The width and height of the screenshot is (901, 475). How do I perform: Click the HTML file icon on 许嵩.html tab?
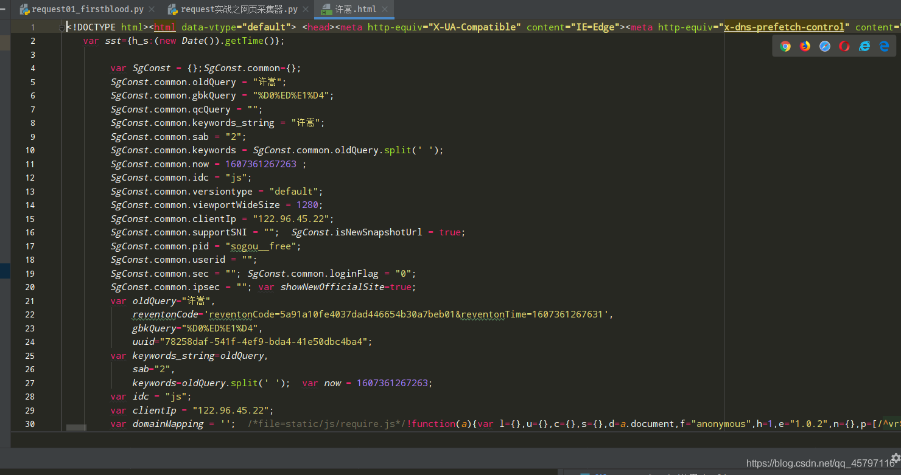pos(326,9)
